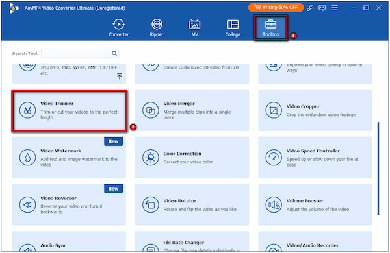The image size is (390, 253).
Task: Click the video enhancer card icon
Action: click(x=274, y=67)
